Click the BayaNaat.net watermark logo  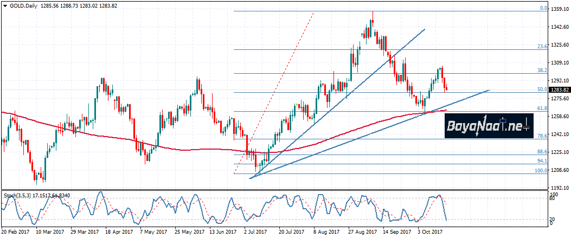pos(486,126)
